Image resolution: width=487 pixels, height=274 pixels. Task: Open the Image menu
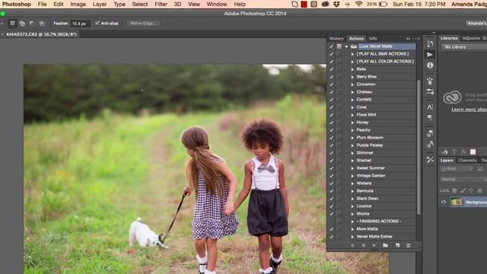(x=78, y=4)
